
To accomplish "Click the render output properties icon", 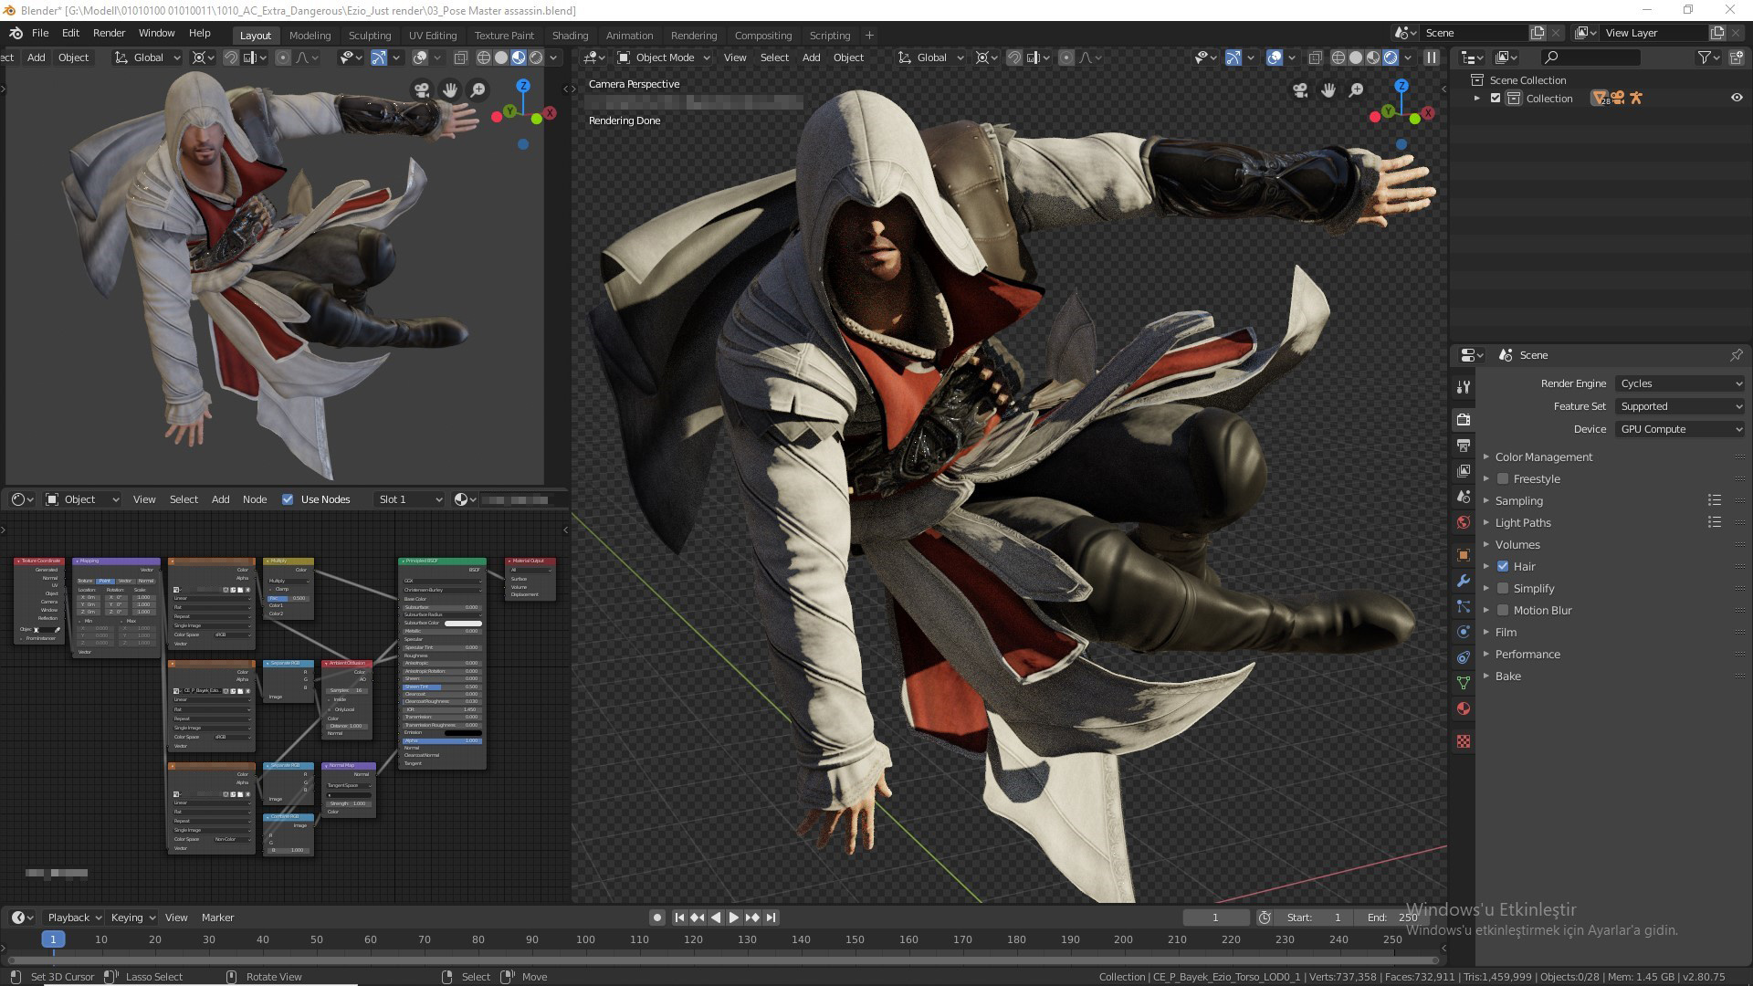I will [x=1465, y=446].
